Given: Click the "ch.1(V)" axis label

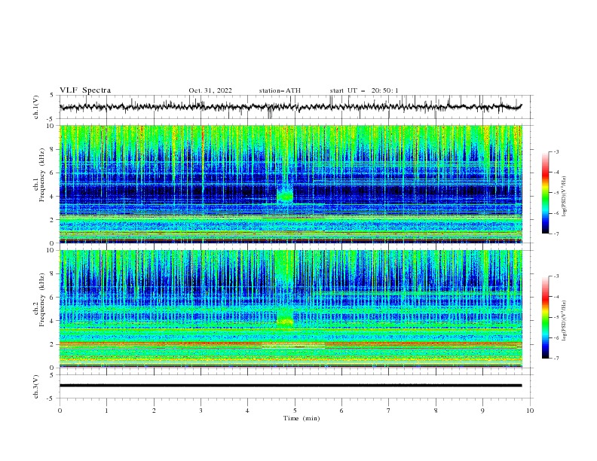Looking at the screenshot, I should (36, 107).
